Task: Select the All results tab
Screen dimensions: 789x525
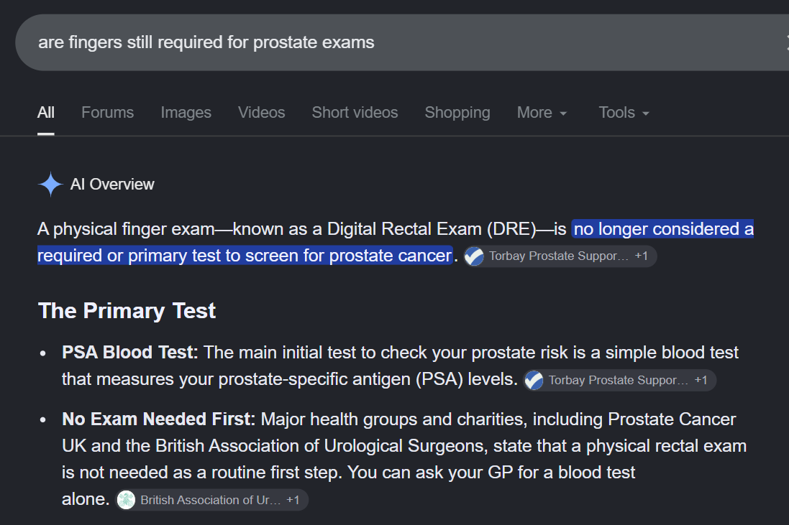Action: point(46,113)
